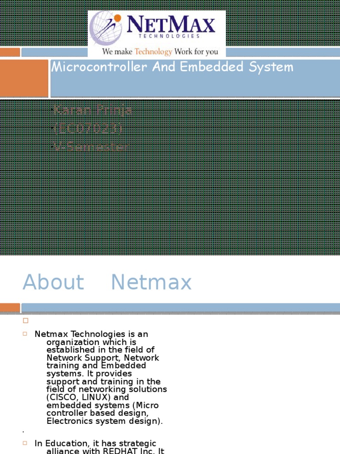
Task: Click the "V-Semester" line
Action: pos(91,147)
